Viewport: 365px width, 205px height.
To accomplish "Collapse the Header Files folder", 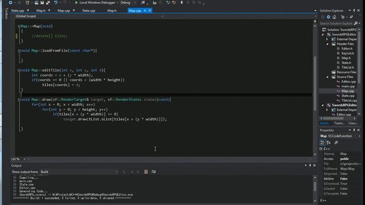I will coord(327,44).
